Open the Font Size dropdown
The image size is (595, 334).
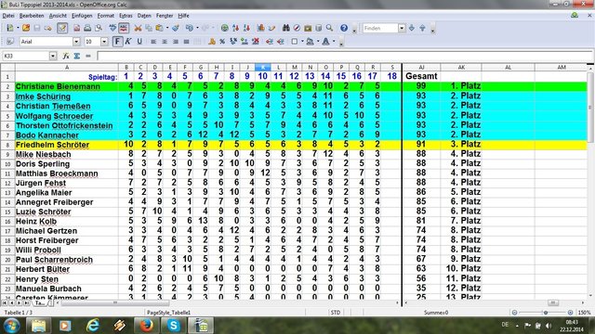click(x=104, y=42)
